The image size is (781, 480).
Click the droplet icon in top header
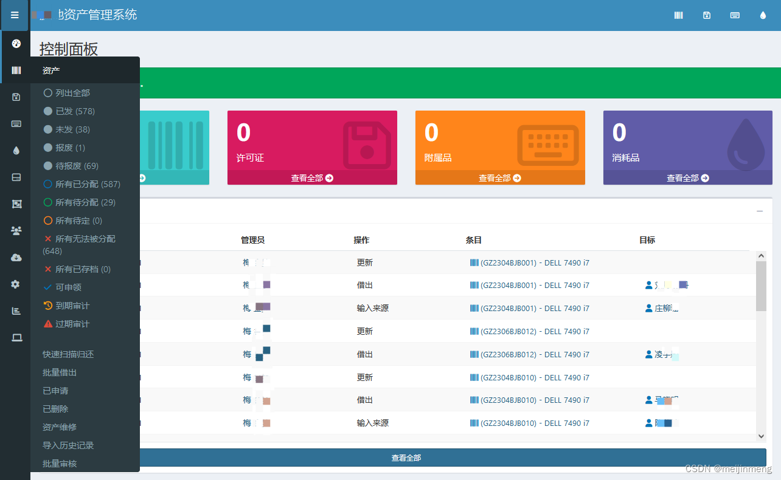click(763, 15)
